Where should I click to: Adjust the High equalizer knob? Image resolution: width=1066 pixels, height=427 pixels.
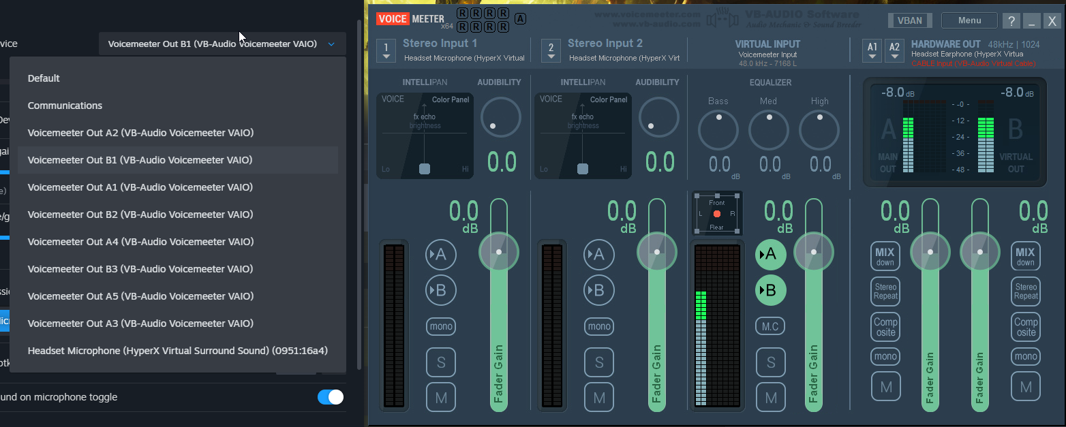819,130
